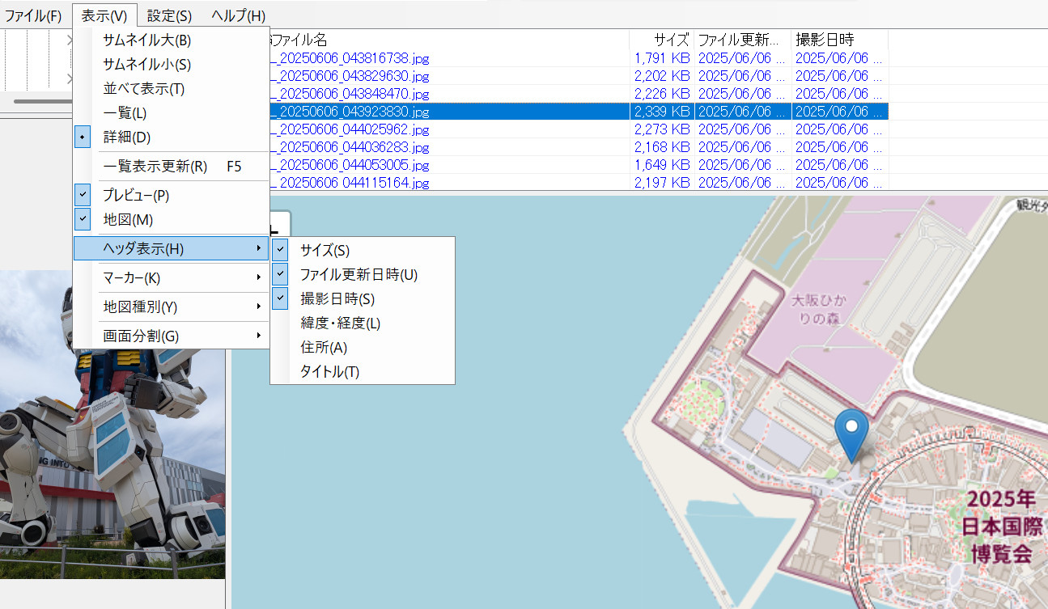Select file ending 044025962.jpg
Screen dimensions: 1048x609
[x=352, y=129]
